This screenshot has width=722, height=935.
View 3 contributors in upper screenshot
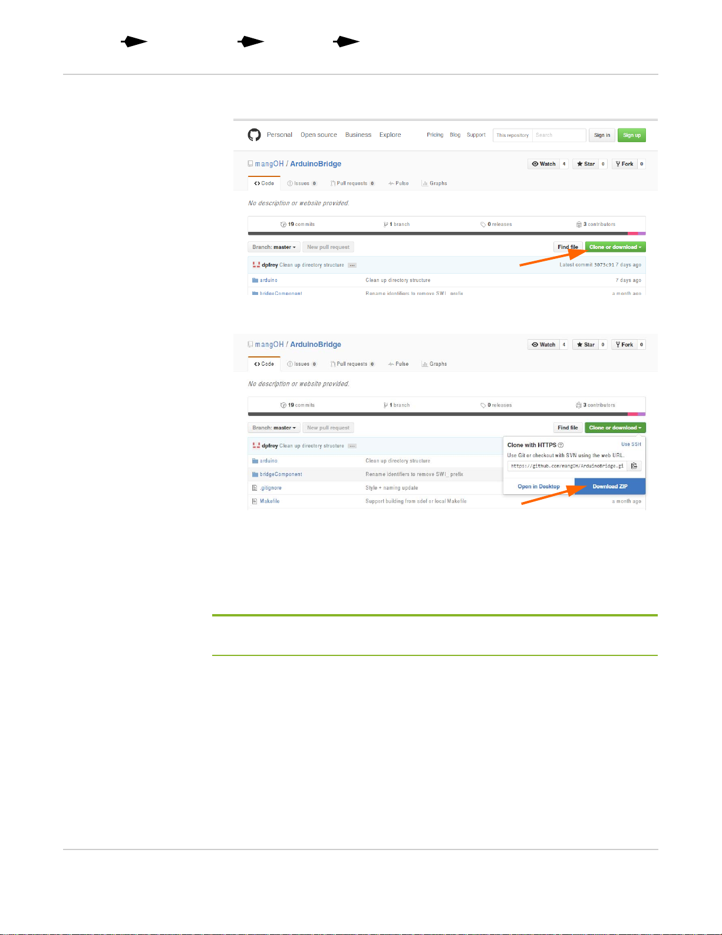click(x=596, y=224)
